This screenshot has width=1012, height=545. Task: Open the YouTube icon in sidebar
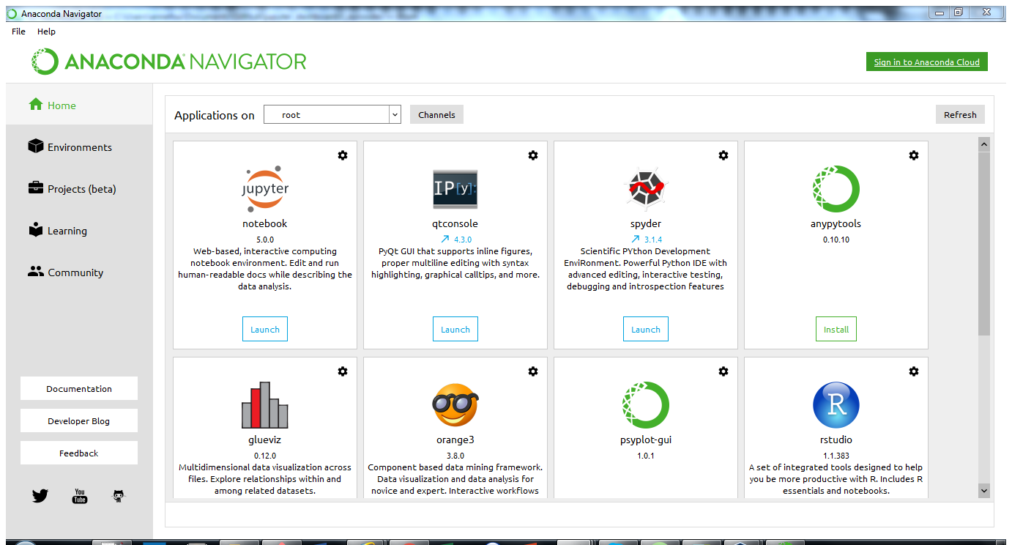80,496
